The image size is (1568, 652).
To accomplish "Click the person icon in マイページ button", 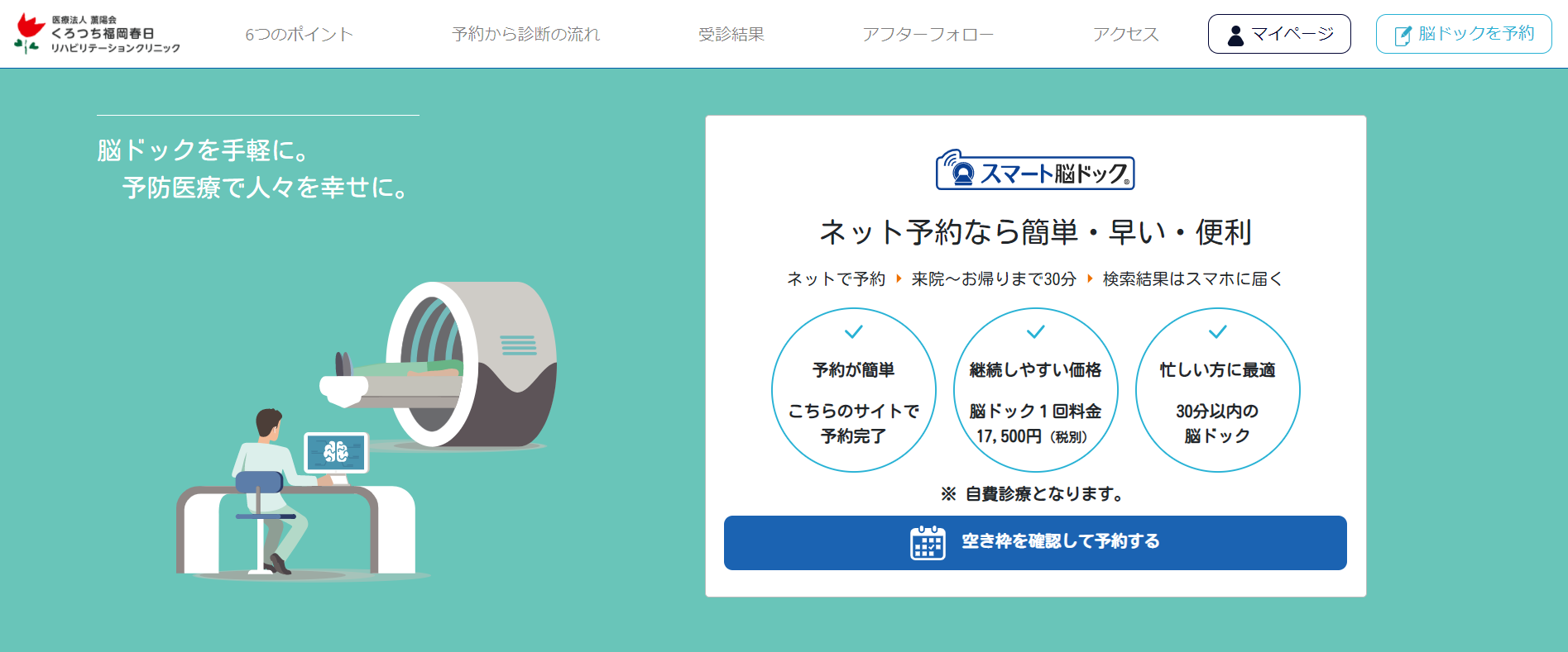I will (1235, 35).
